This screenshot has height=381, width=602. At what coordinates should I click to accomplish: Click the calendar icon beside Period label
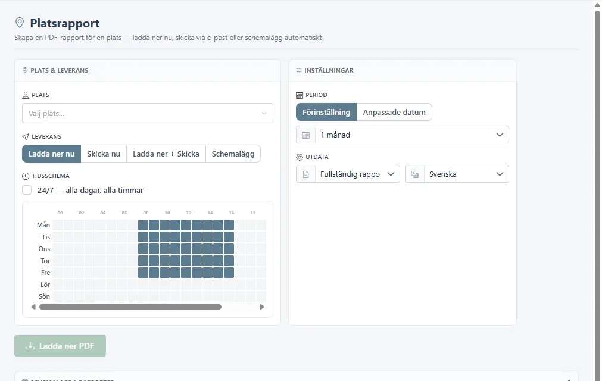(x=300, y=95)
